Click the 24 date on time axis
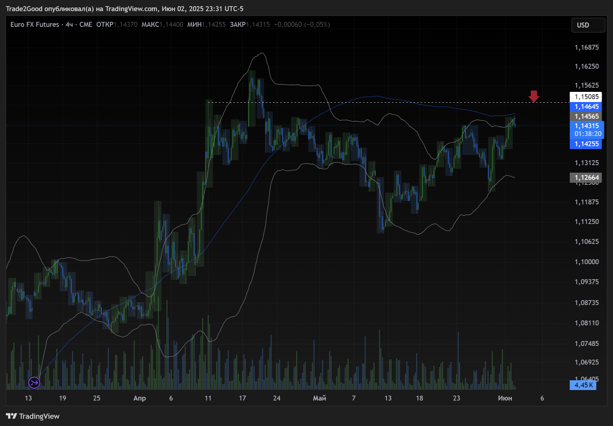 277,398
